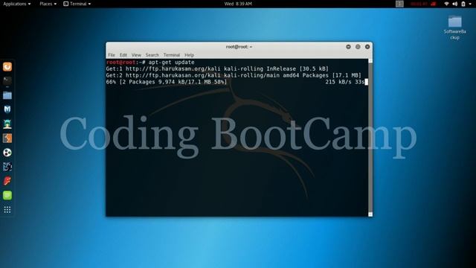The image size is (476, 268).
Task: Click the red screen-recording indicator
Action: [x=423, y=4]
